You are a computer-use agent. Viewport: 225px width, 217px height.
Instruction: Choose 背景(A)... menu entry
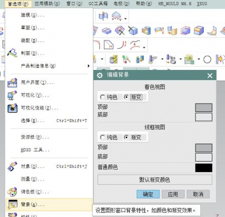tap(49, 204)
